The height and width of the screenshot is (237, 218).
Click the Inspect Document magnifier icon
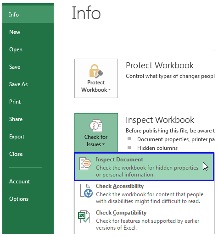tap(85, 164)
